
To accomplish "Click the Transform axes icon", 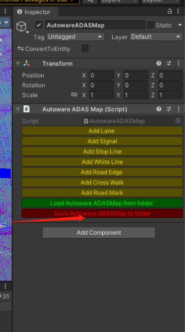I will coord(27,63).
